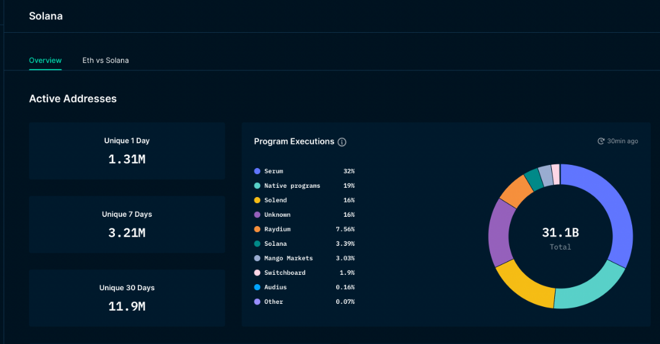The height and width of the screenshot is (344, 660).
Task: Click the Solana page title
Action: [x=46, y=16]
